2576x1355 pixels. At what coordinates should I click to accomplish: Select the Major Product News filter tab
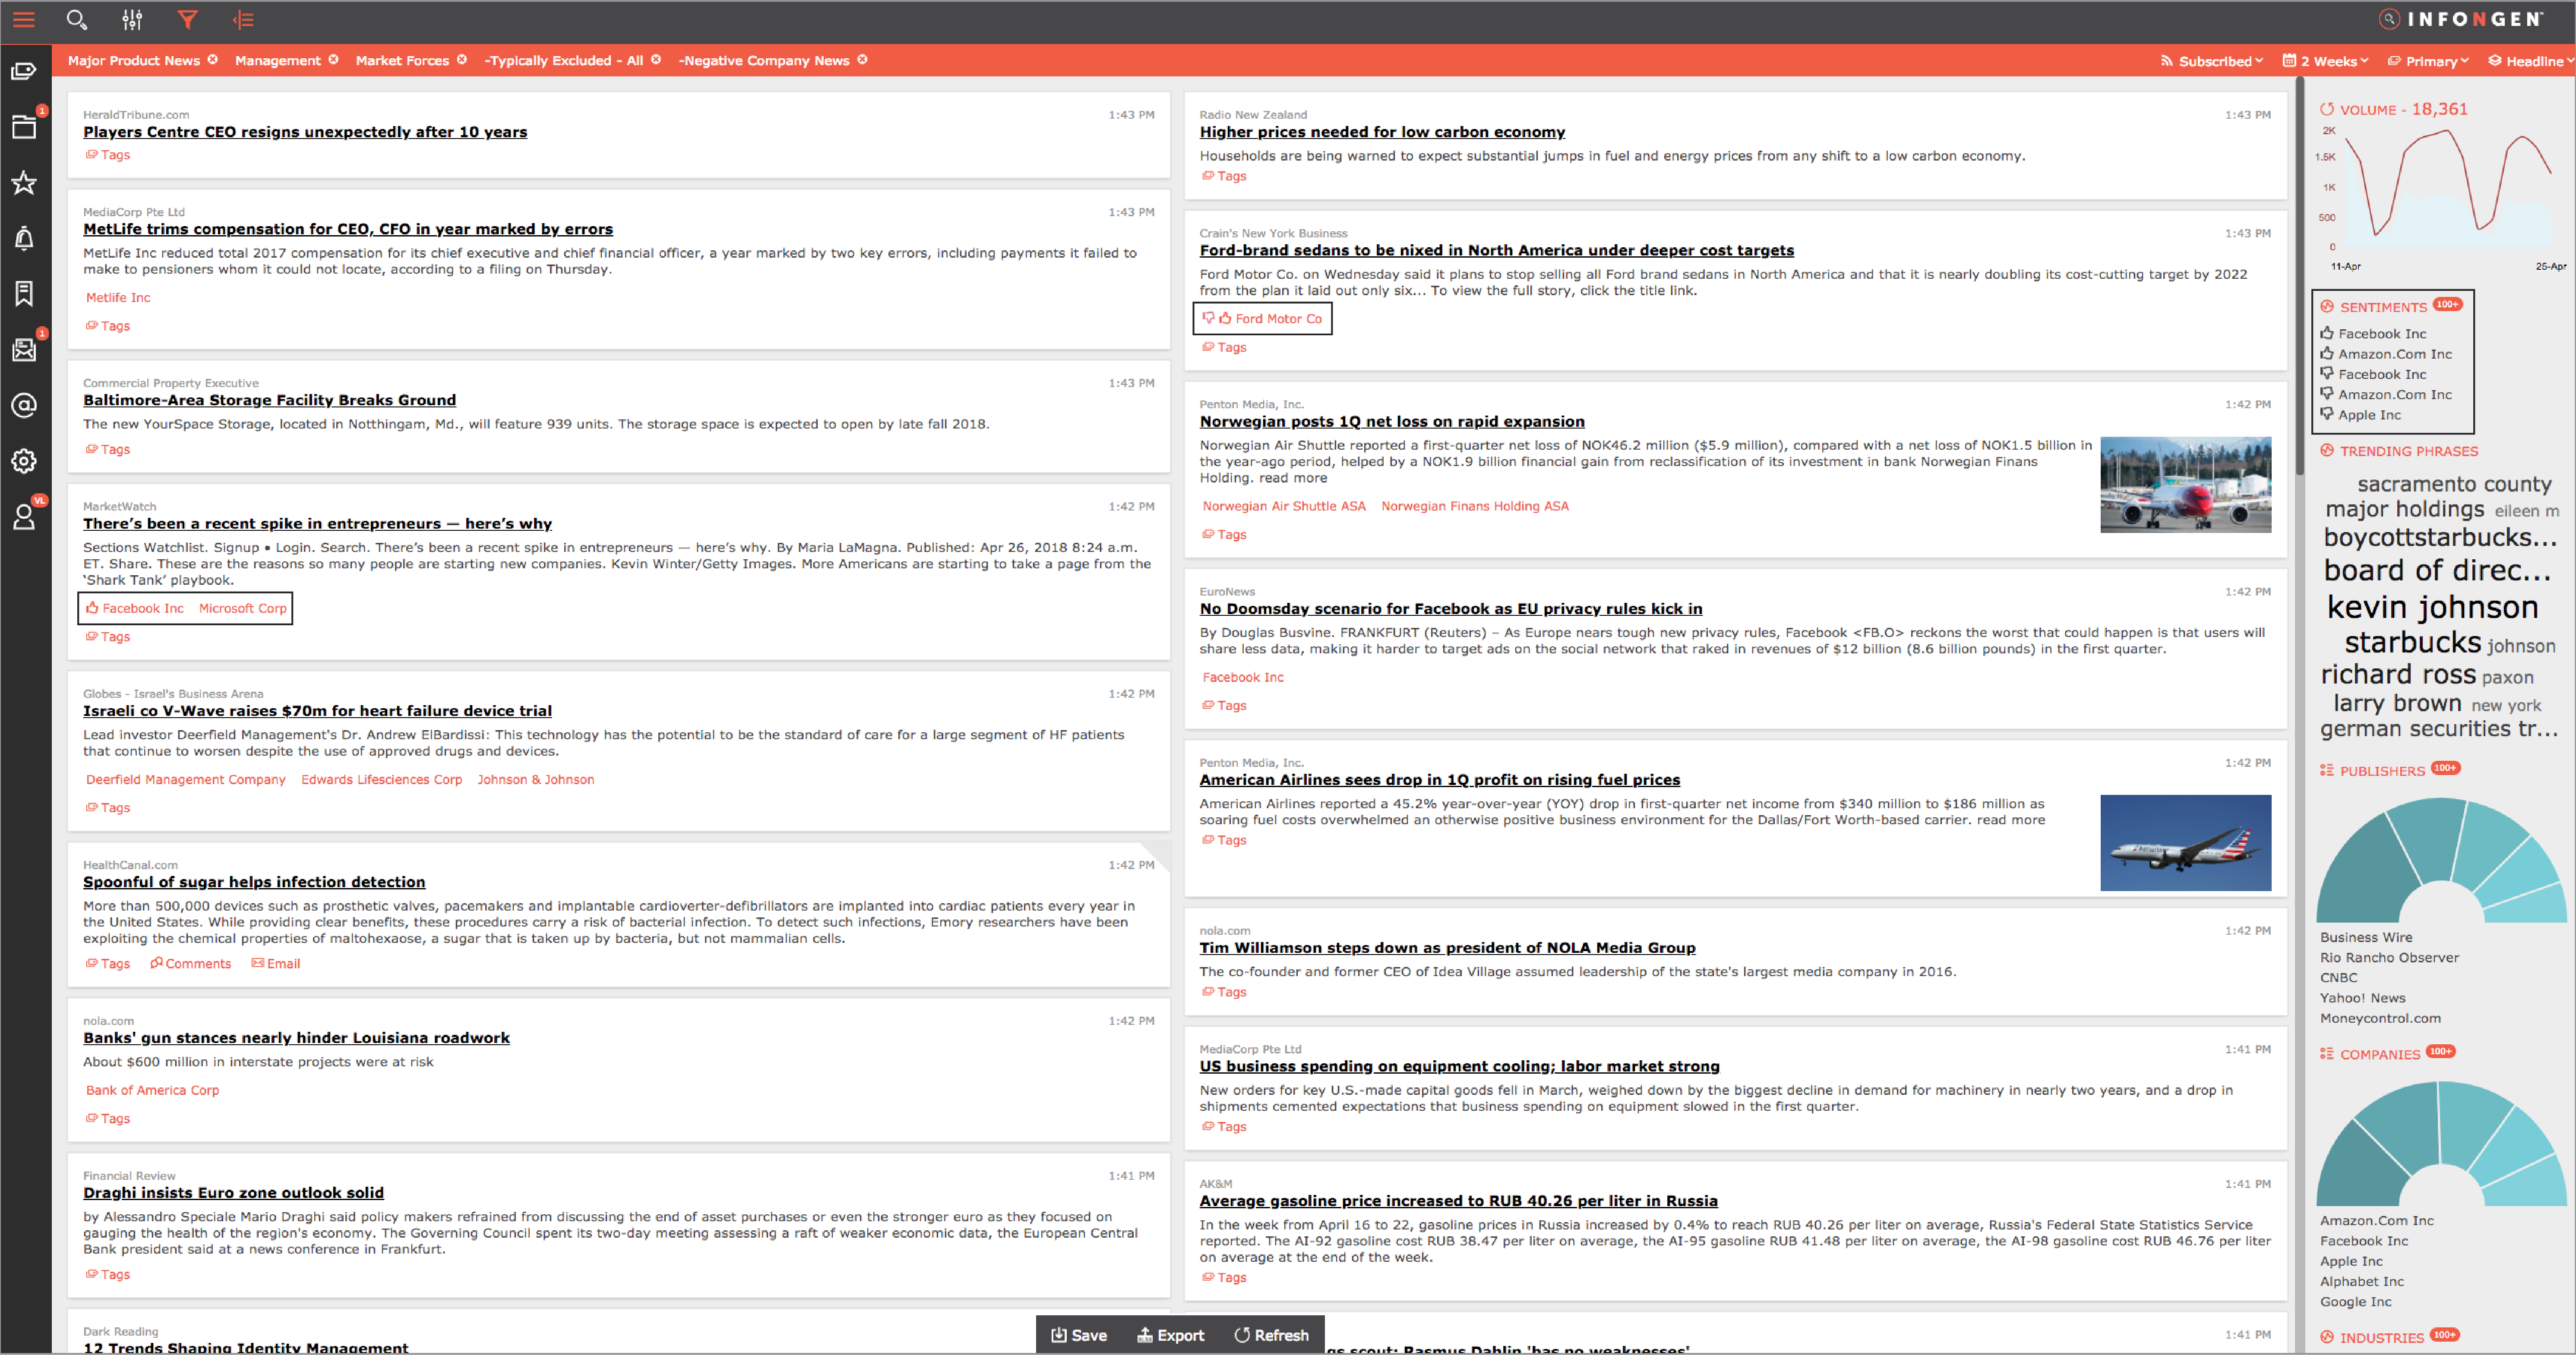[x=134, y=60]
